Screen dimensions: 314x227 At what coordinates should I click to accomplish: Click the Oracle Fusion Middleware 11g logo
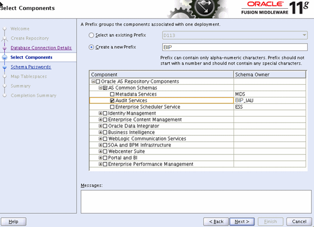coord(275,8)
